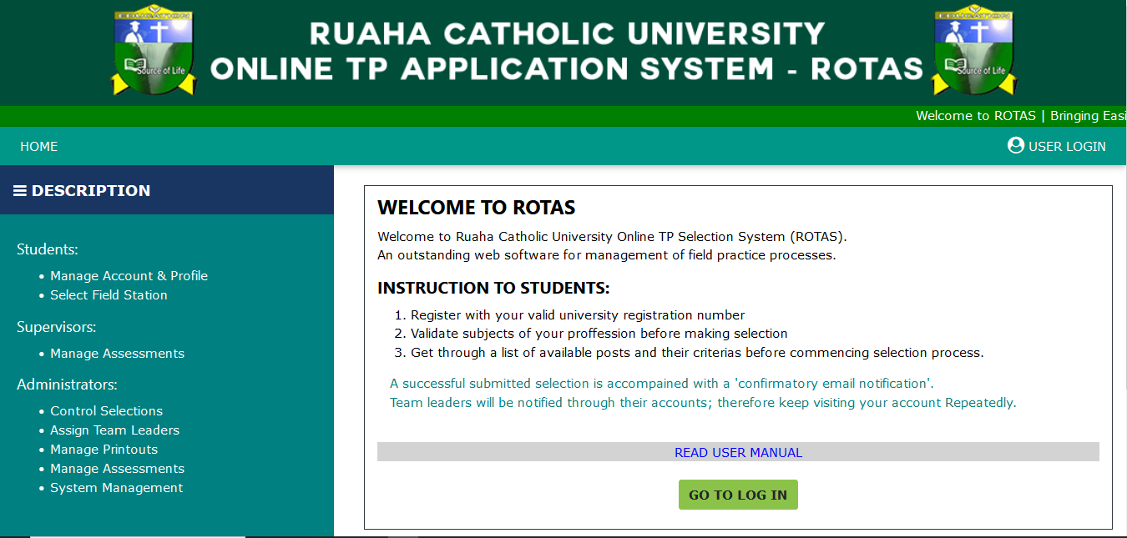This screenshot has height=538, width=1127.
Task: Click the WELCOME TO ROTAS heading
Action: [477, 208]
